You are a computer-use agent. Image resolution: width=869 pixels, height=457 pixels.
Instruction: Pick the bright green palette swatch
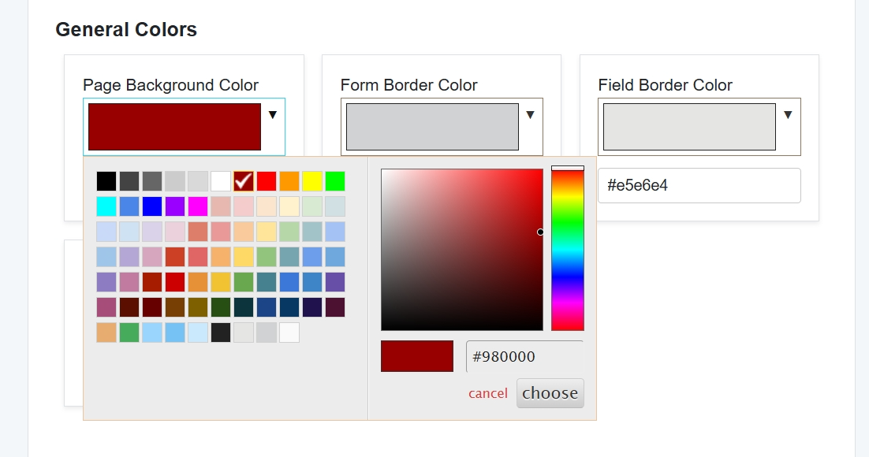point(335,181)
